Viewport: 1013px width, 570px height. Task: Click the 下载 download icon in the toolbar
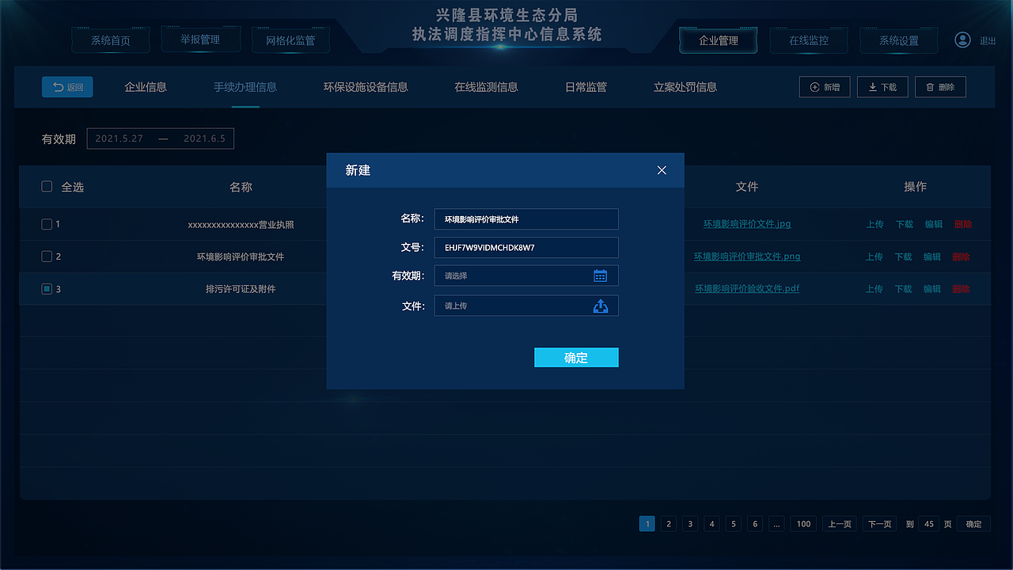(871, 86)
